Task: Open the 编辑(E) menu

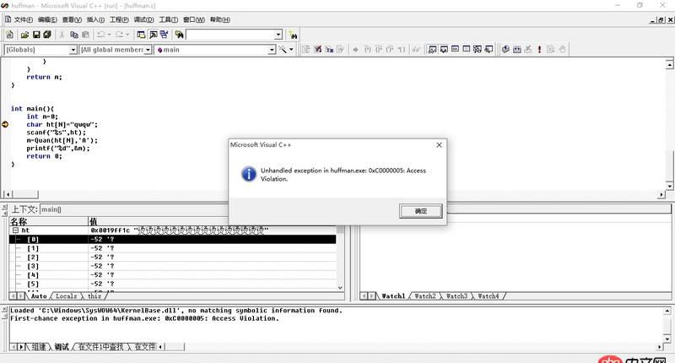Action: [x=47, y=19]
